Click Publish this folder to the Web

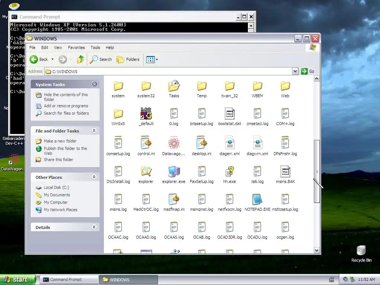tap(65, 151)
